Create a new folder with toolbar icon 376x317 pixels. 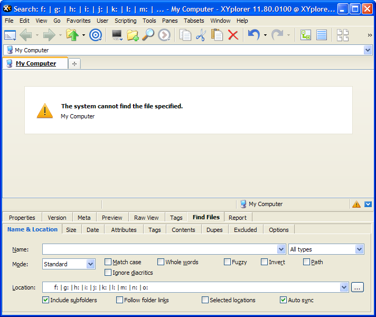pos(133,35)
